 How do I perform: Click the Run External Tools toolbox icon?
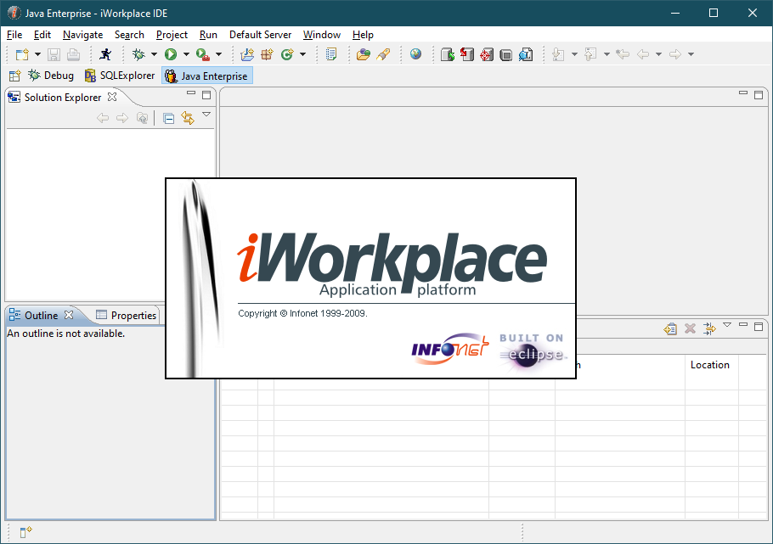203,54
